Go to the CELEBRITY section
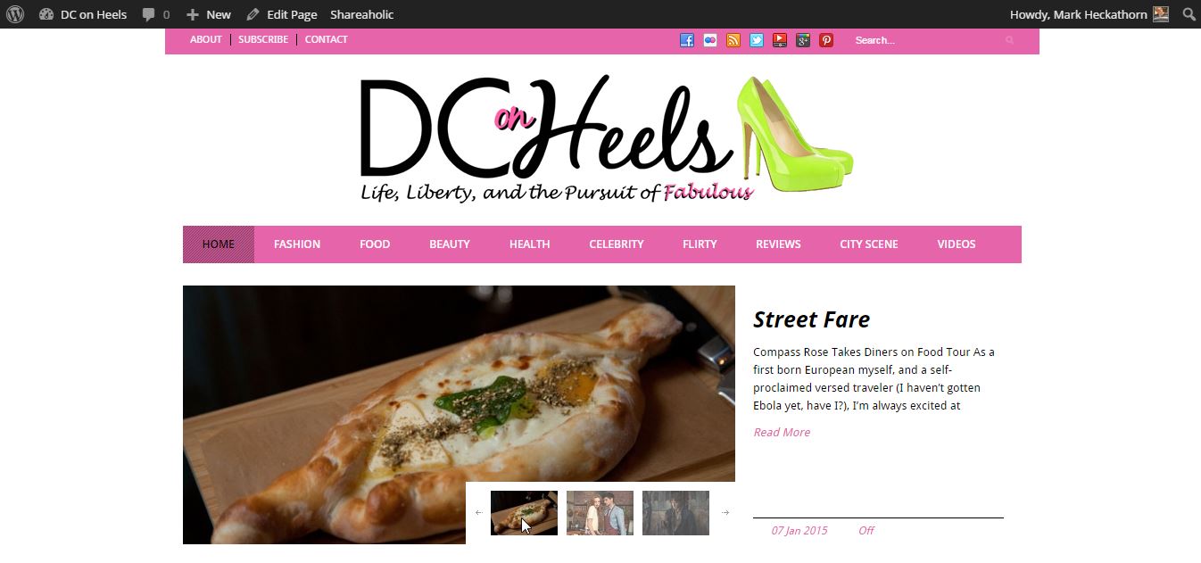1201x563 pixels. pyautogui.click(x=617, y=244)
